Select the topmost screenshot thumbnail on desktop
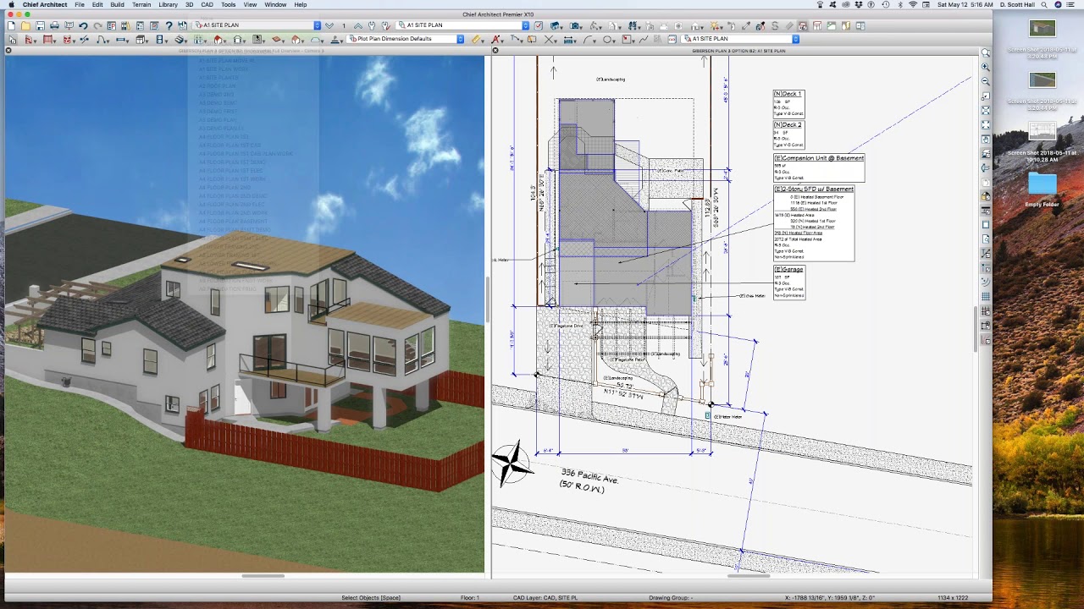 [1043, 29]
